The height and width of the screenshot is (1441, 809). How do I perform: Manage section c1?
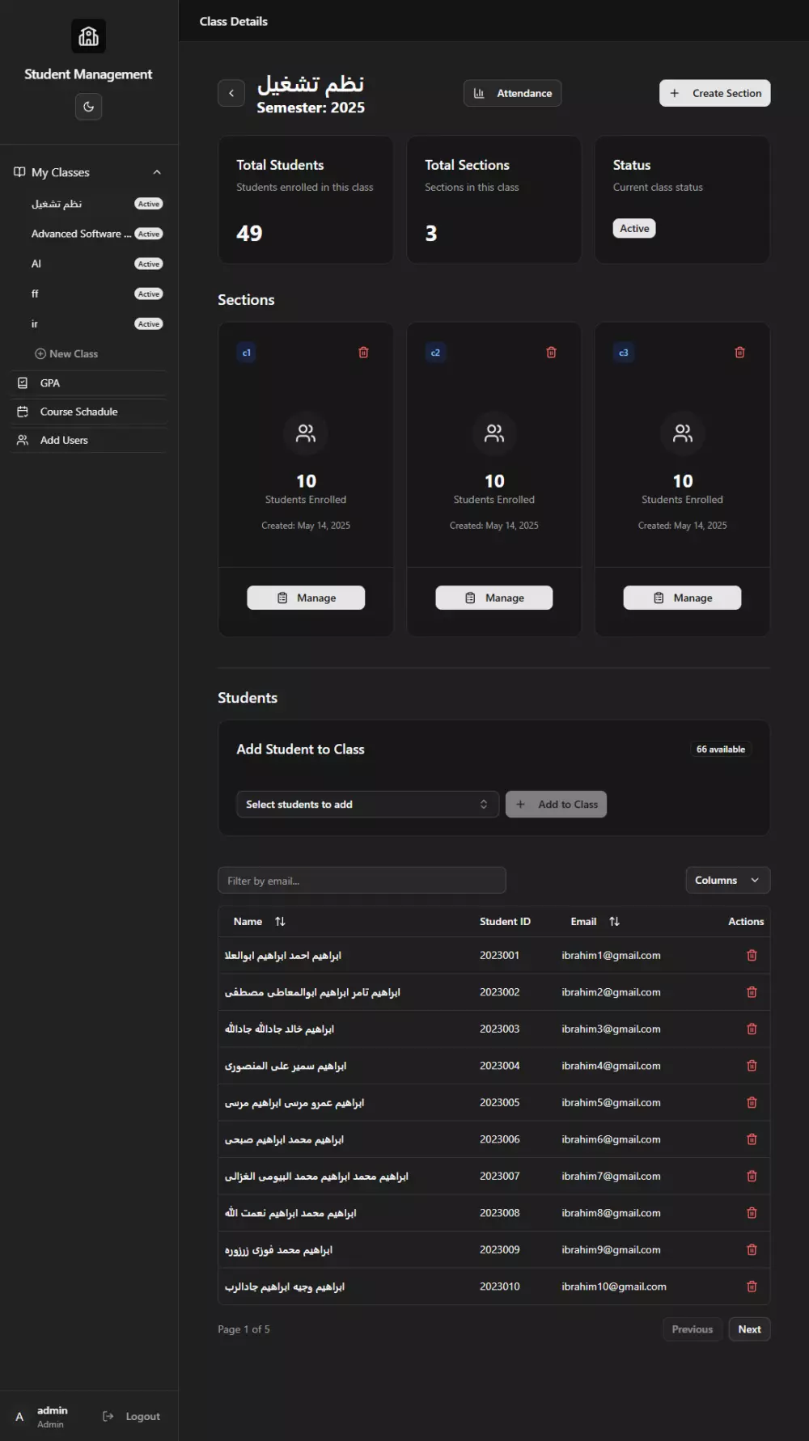click(x=306, y=598)
